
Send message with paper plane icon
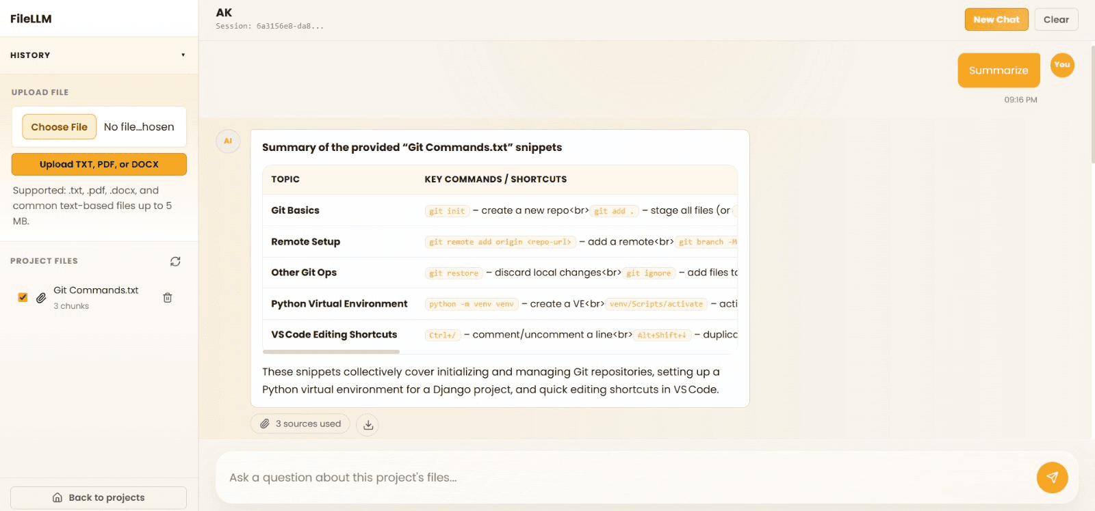coord(1052,478)
